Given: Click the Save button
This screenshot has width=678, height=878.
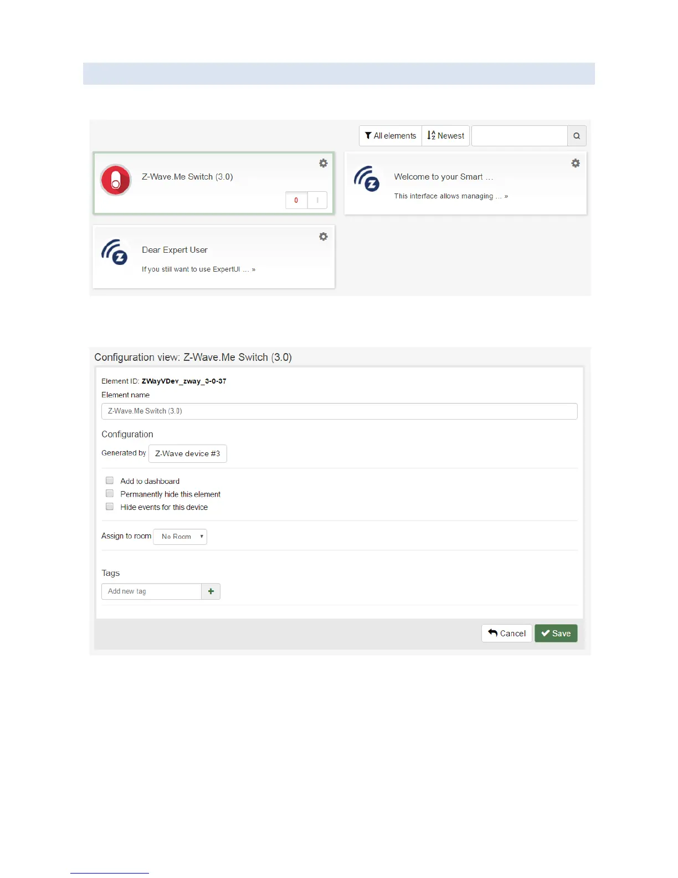Looking at the screenshot, I should pyautogui.click(x=556, y=634).
